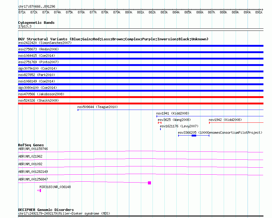The image size is (272, 218).
Task: Click the small red esv3625 variant glyph
Action: (160, 123)
